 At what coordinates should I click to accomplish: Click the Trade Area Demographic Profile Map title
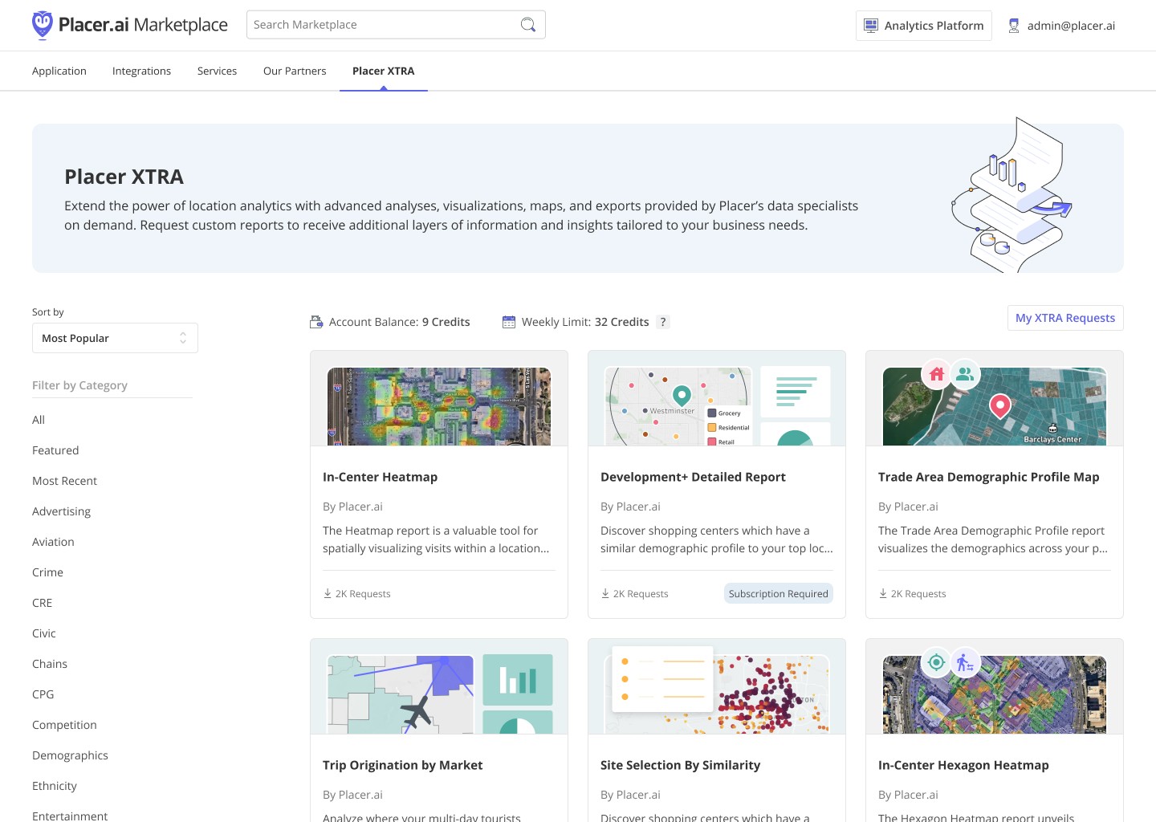[988, 477]
